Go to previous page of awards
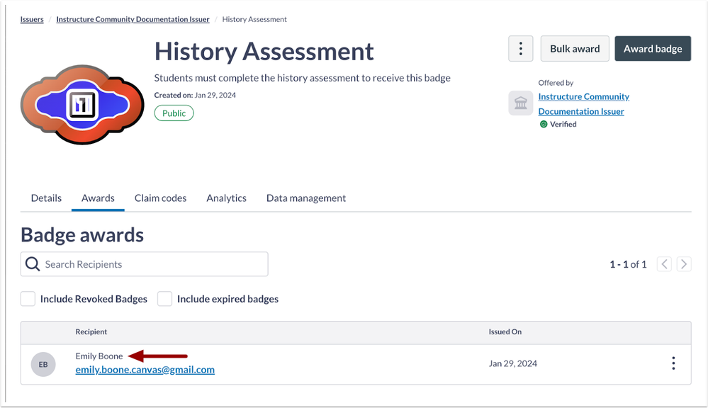Screen dimensions: 708x408 664,264
